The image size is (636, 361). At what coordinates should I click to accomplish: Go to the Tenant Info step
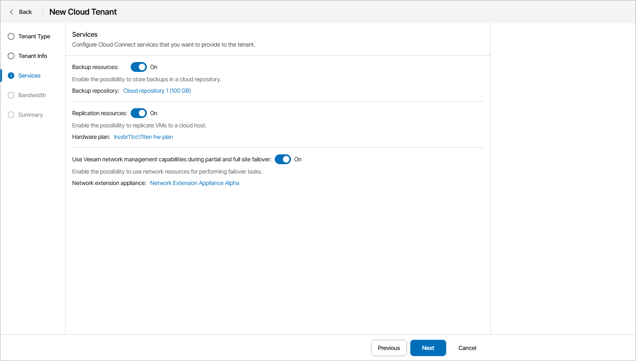coord(33,56)
